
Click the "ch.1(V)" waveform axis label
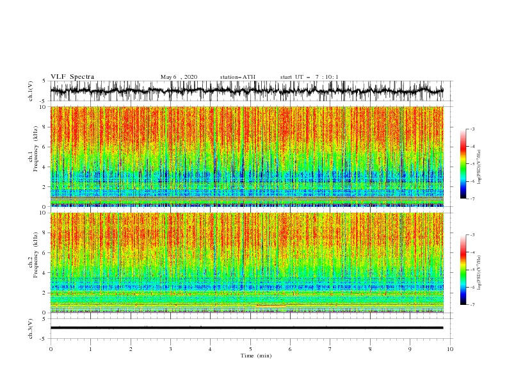[31, 91]
